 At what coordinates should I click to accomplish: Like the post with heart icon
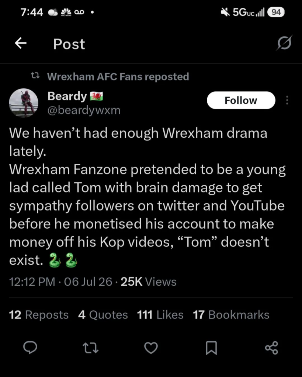pos(151,348)
